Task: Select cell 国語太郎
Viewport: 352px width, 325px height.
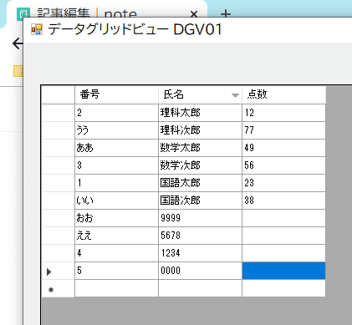Action: coord(200,183)
